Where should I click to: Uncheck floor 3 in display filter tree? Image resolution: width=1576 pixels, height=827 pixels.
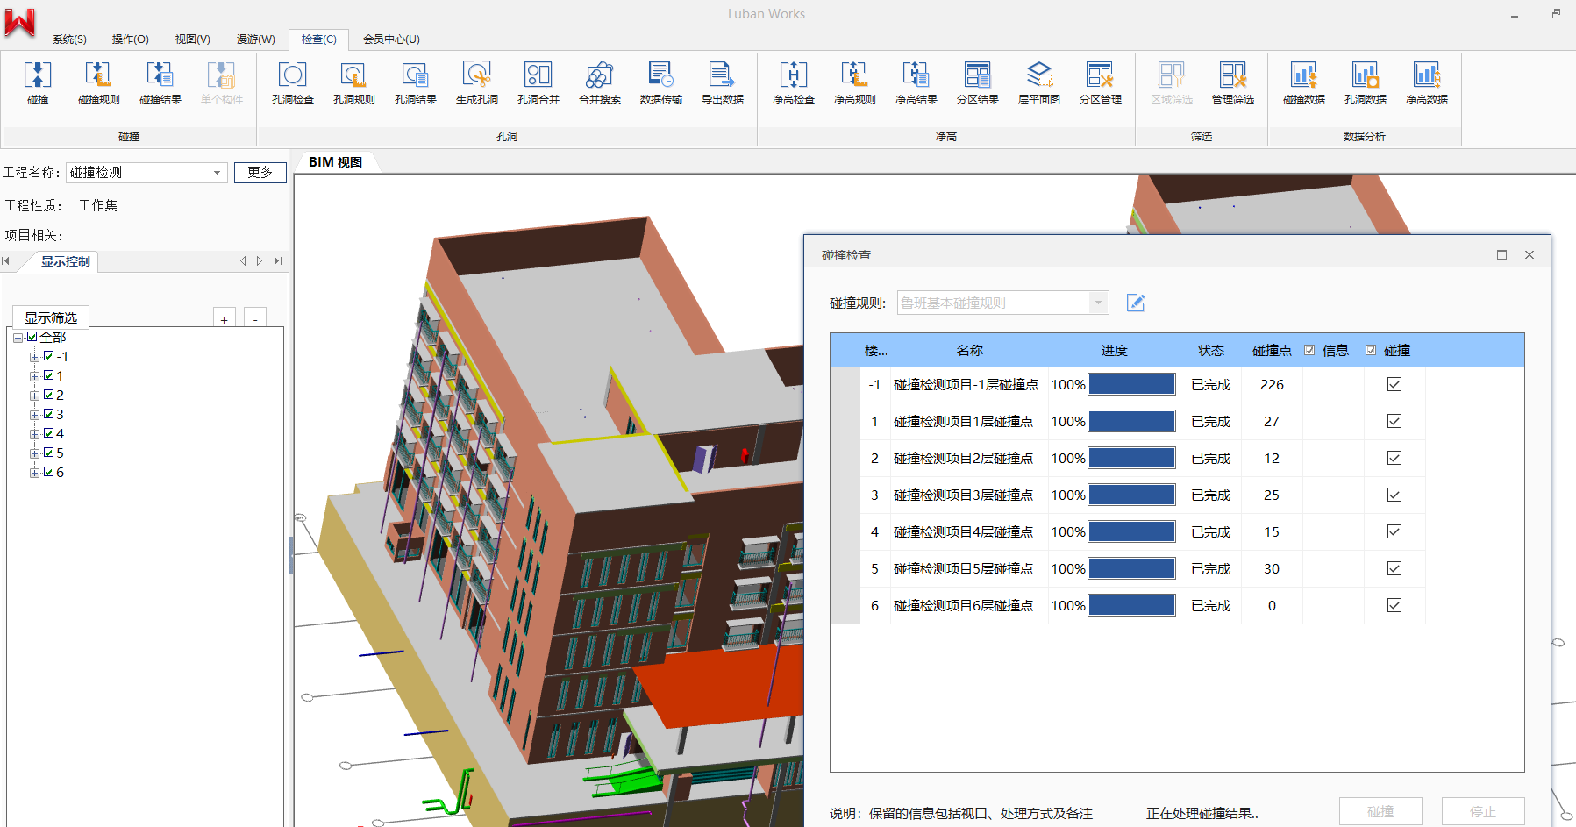coord(49,414)
